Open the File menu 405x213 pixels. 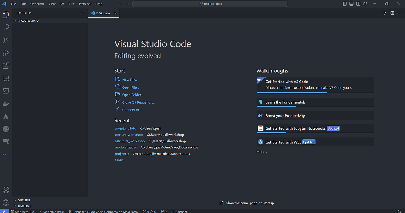13,4
